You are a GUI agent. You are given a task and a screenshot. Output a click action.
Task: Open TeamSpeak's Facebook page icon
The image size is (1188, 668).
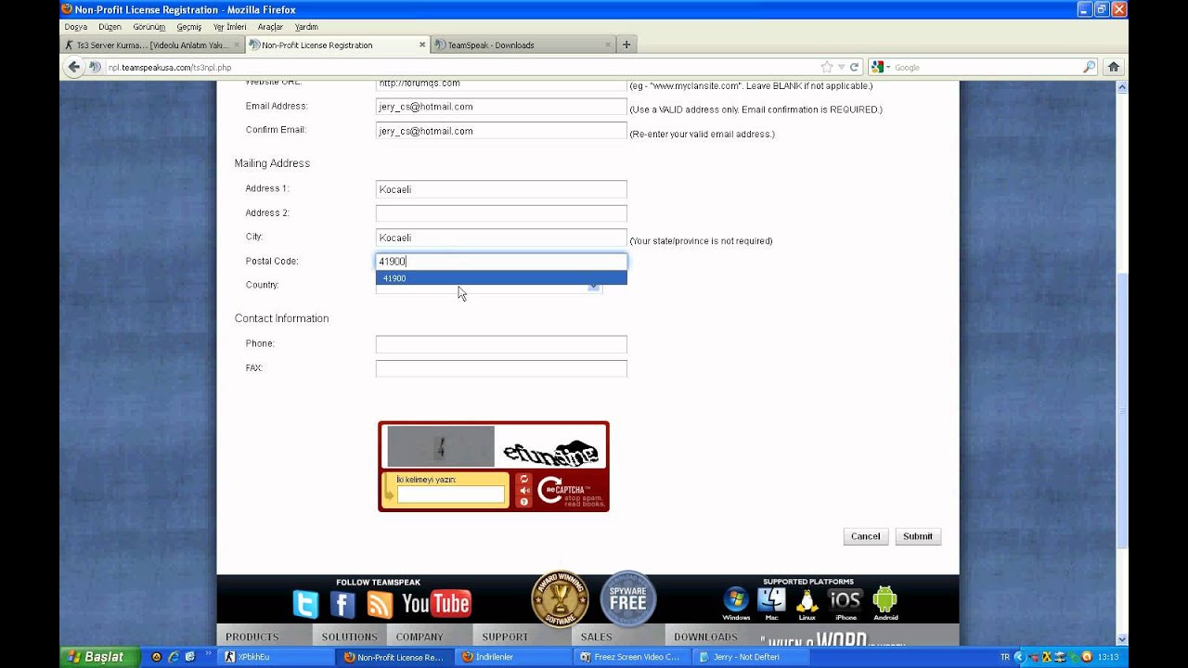pos(342,605)
